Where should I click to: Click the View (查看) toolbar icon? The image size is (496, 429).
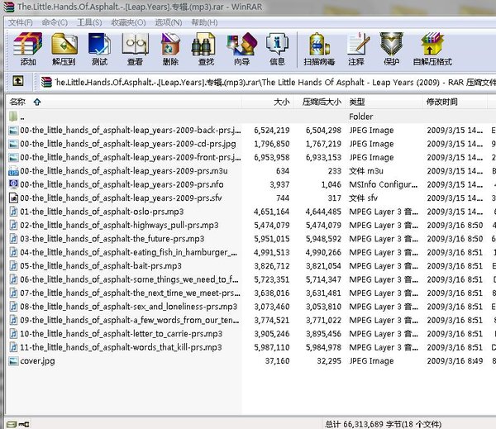pos(135,49)
